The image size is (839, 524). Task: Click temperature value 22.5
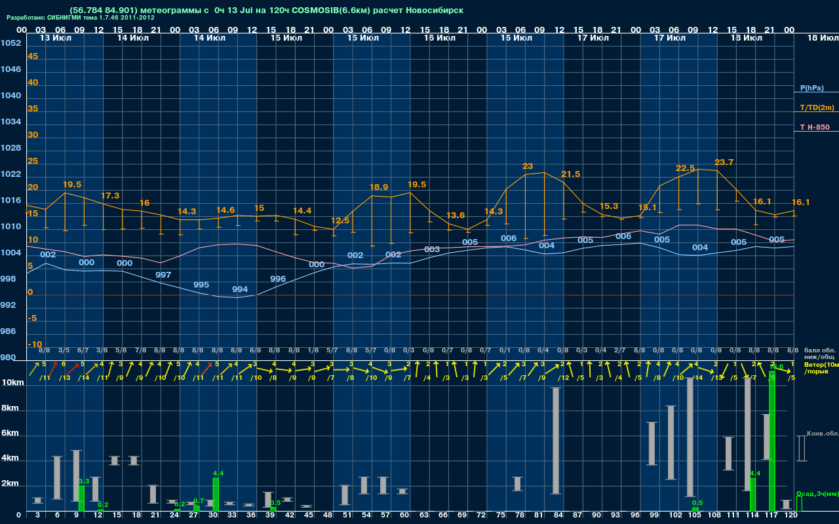(x=685, y=168)
